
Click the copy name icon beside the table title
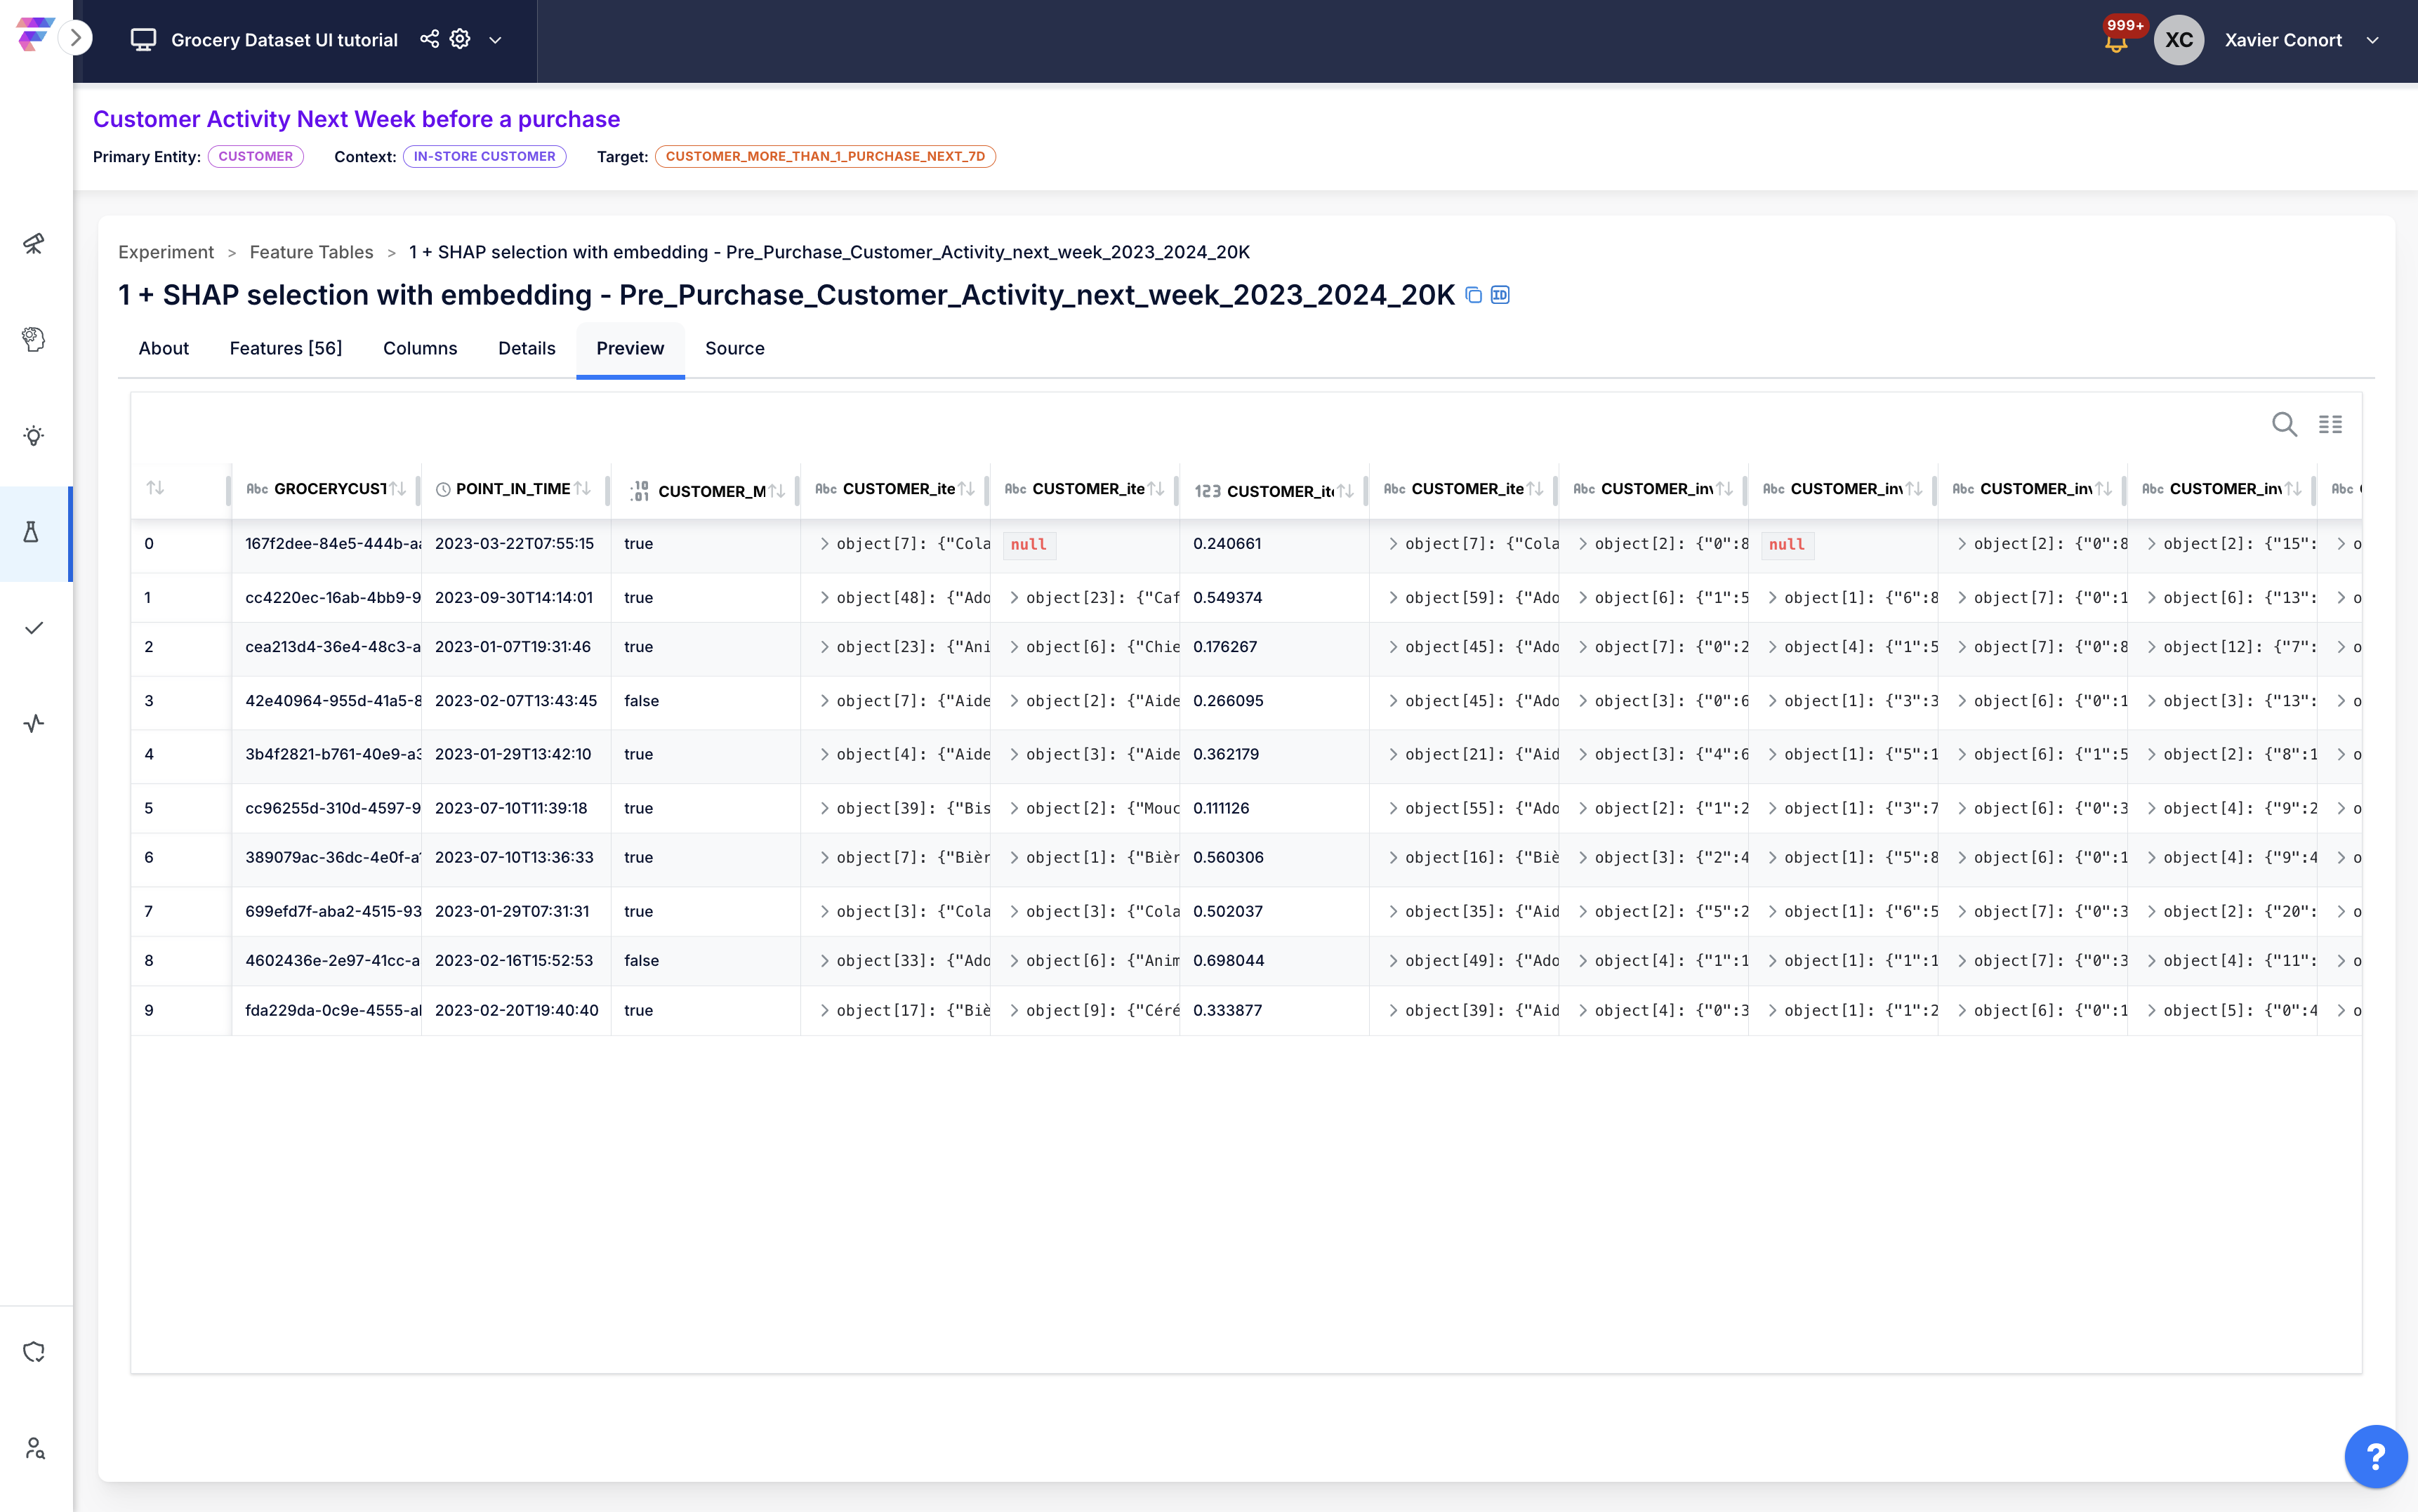pos(1473,295)
